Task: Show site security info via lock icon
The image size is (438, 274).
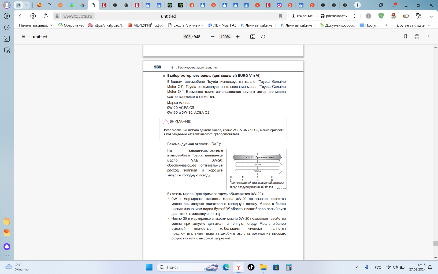Action: 57,16
